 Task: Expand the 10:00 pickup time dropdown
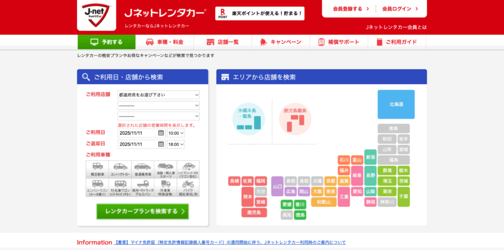(176, 133)
